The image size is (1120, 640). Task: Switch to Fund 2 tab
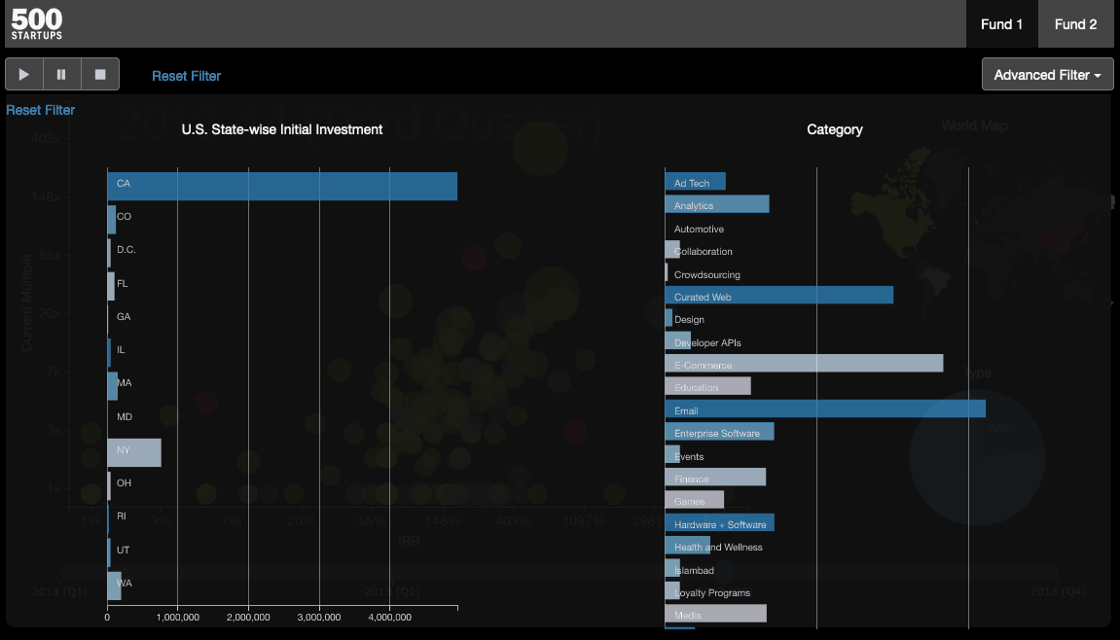coord(1075,24)
